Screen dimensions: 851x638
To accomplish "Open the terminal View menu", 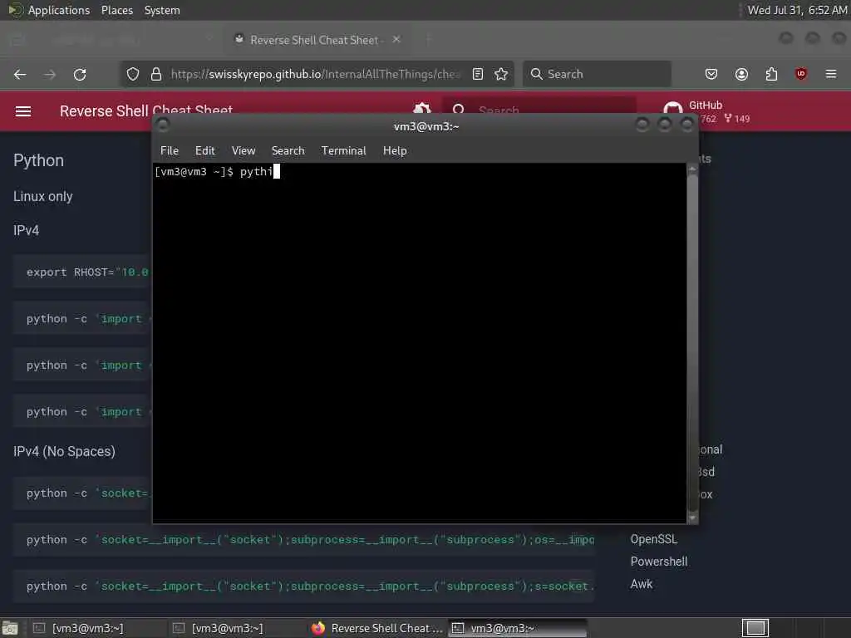I will (243, 151).
